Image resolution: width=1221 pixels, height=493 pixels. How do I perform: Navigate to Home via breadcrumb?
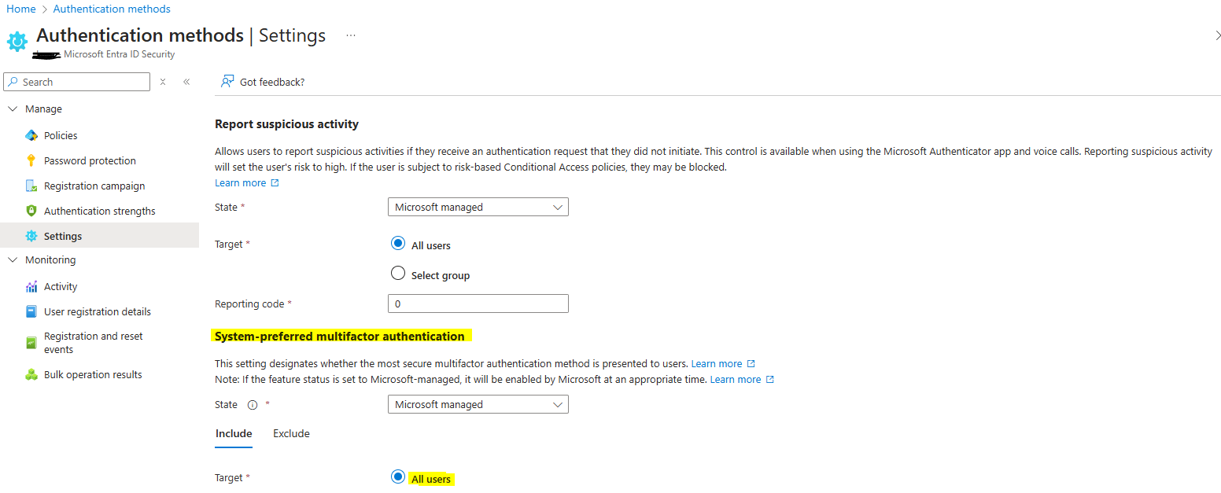(21, 8)
